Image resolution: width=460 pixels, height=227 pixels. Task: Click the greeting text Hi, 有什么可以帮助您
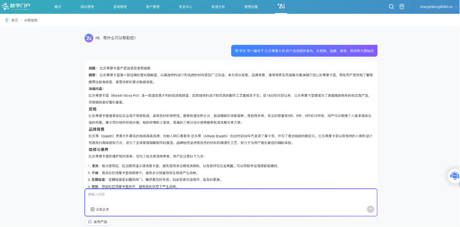(x=116, y=38)
